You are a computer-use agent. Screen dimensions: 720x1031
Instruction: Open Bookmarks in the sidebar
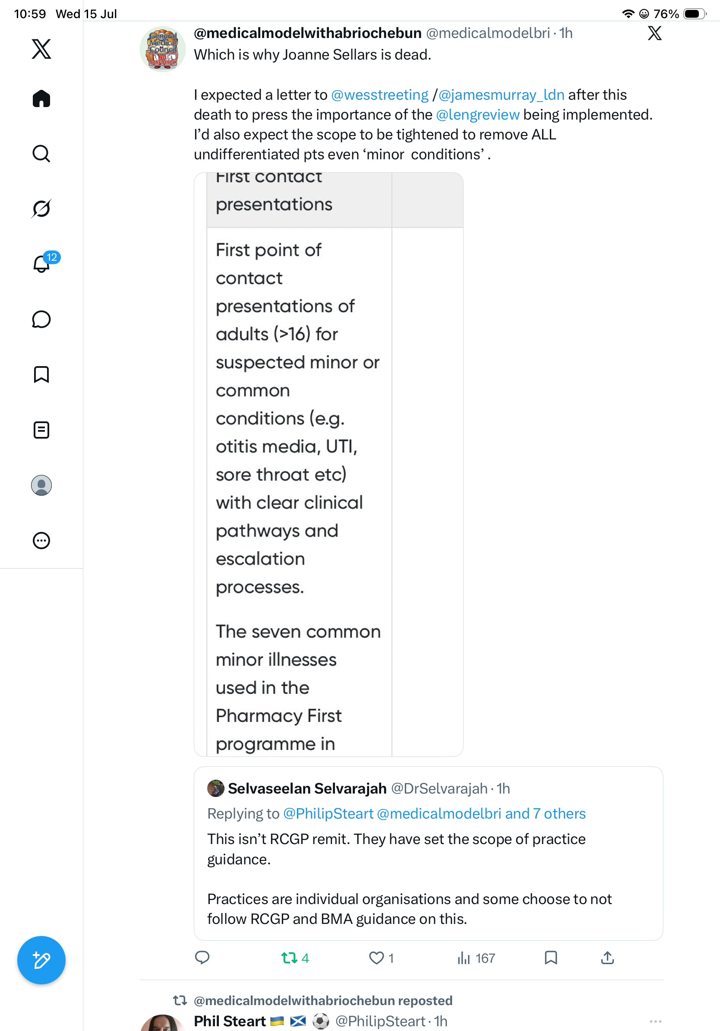click(41, 374)
